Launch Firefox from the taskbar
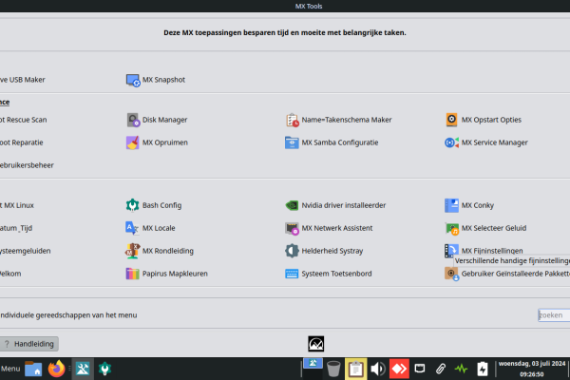The width and height of the screenshot is (570, 380). coord(58,369)
